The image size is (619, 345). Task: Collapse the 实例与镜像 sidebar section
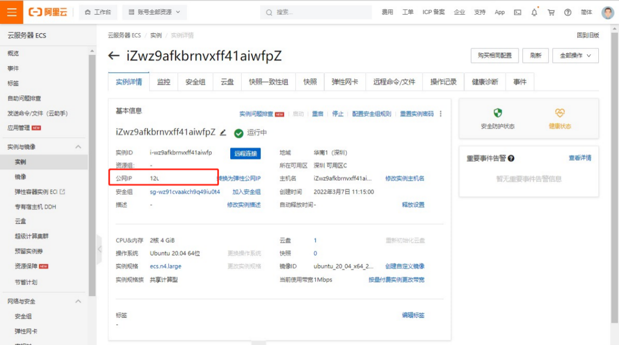[x=78, y=147]
